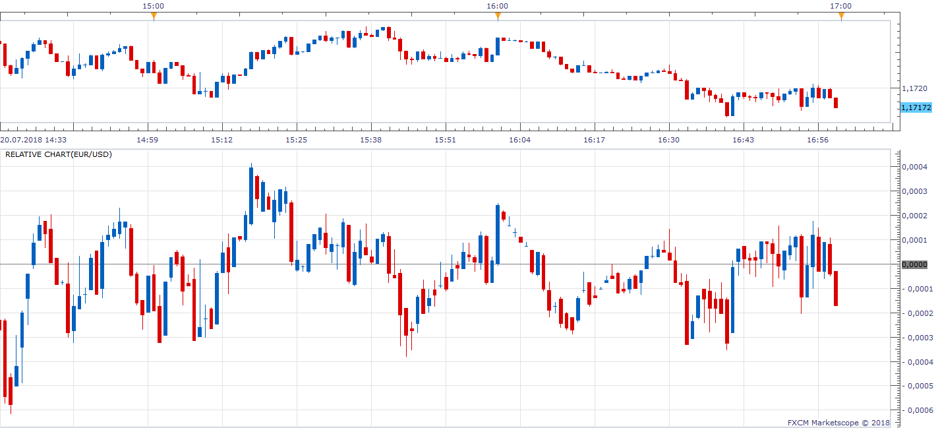Image resolution: width=938 pixels, height=428 pixels.
Task: Click the orange 15:00 timeline marker
Action: point(154,16)
